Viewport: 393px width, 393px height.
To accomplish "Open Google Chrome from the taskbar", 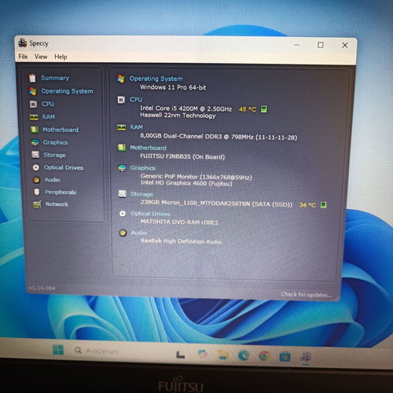I will (264, 356).
